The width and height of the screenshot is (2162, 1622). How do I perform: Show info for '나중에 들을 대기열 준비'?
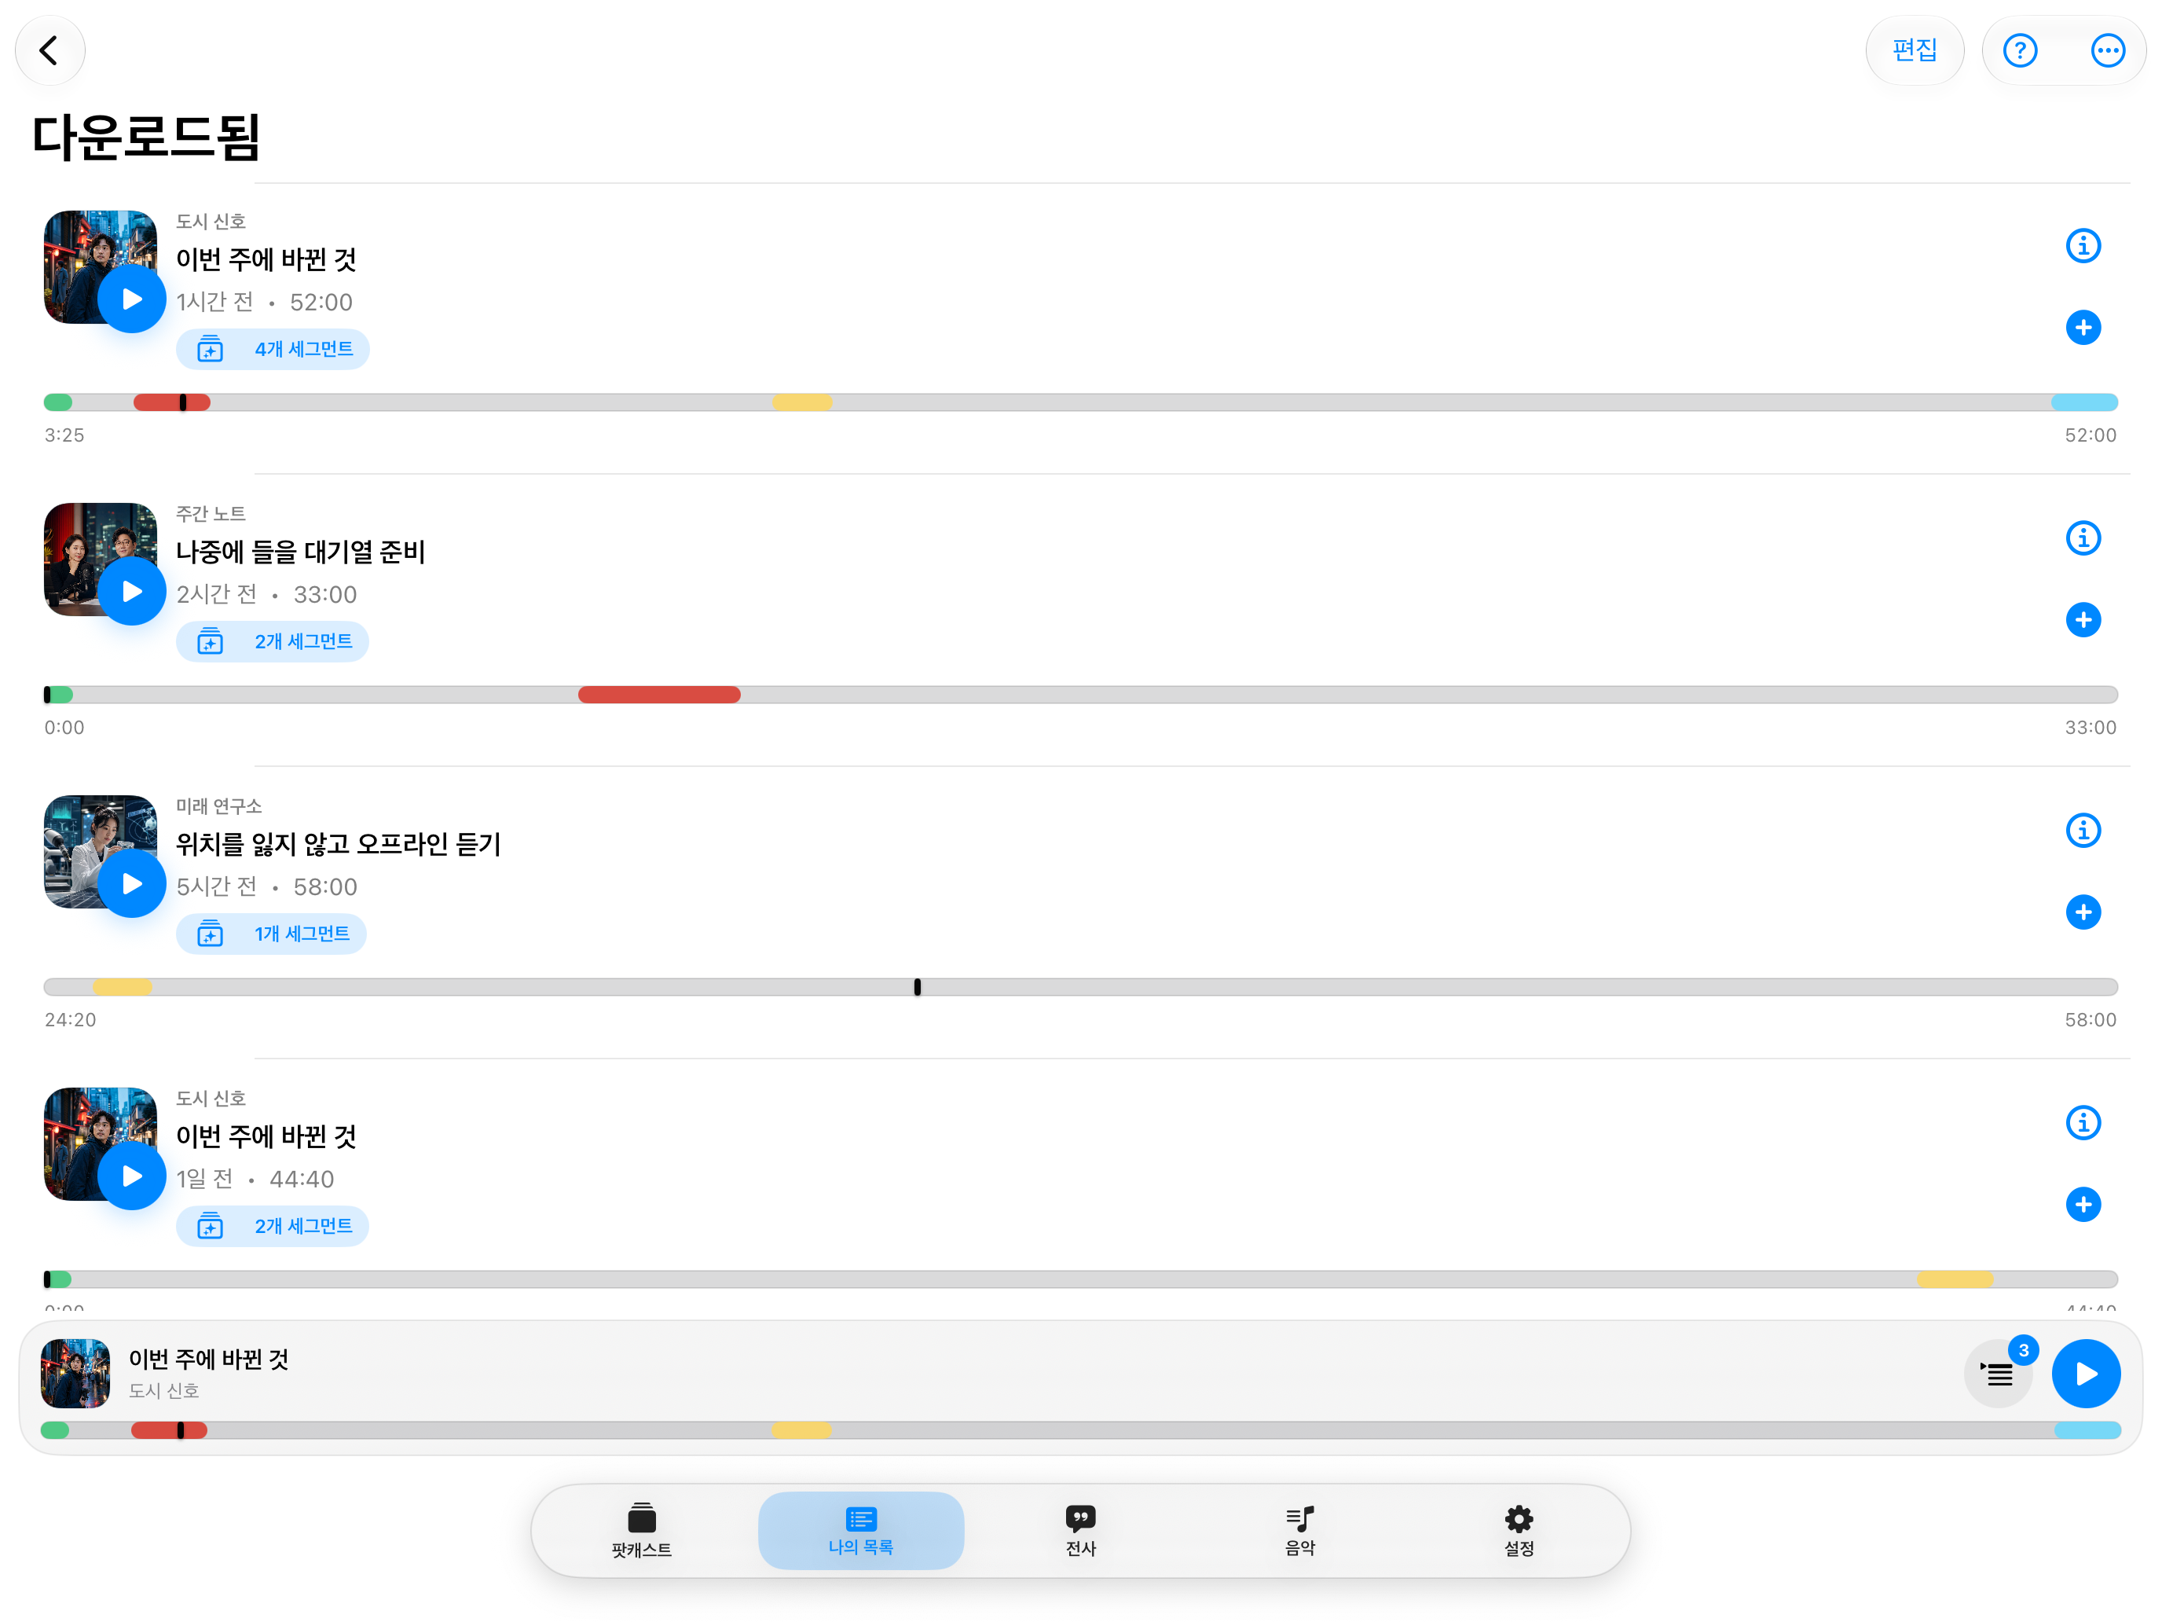point(2083,538)
